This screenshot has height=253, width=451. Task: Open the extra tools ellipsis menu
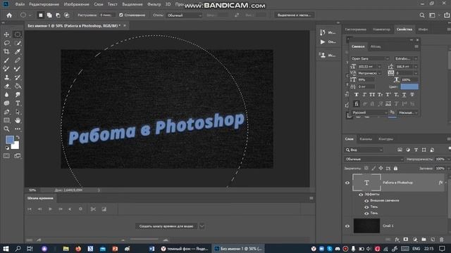point(18,129)
